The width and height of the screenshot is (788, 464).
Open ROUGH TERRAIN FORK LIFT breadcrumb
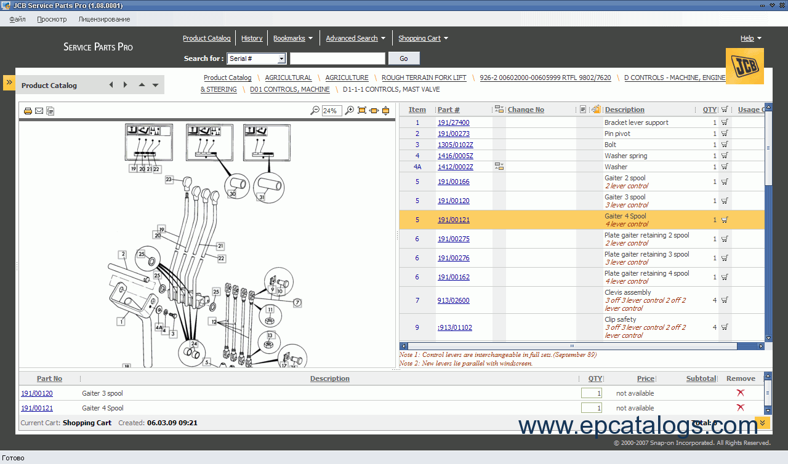[424, 78]
